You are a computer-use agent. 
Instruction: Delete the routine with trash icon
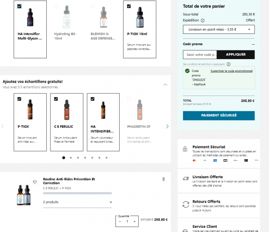point(163,179)
